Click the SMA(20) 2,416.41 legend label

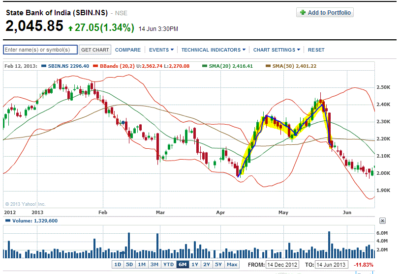pyautogui.click(x=231, y=66)
